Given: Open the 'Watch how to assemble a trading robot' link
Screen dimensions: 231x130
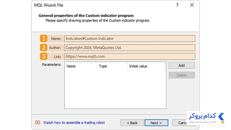Looking at the screenshot, I should pos(74,122).
